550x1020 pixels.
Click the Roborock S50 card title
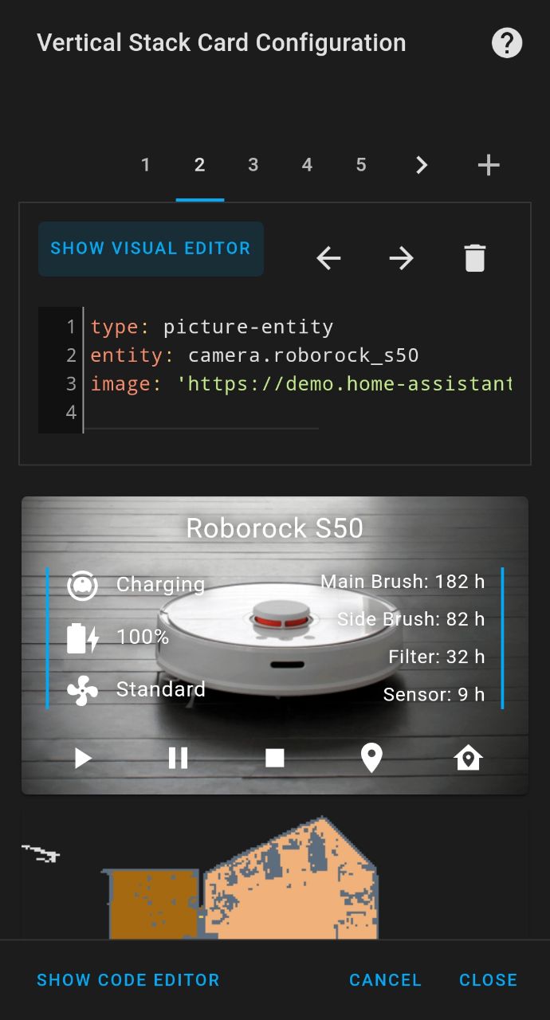point(275,528)
